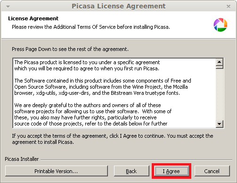237x183 pixels.
Task: Click the scroll up arrow of the license text
Action: tap(220, 62)
